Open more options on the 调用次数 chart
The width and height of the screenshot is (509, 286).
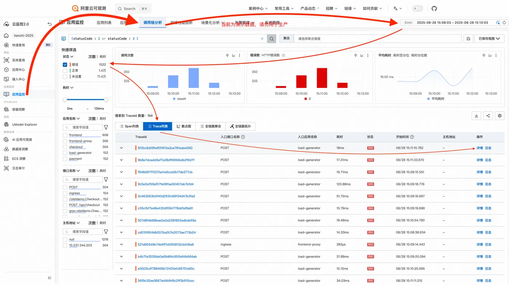tap(240, 56)
